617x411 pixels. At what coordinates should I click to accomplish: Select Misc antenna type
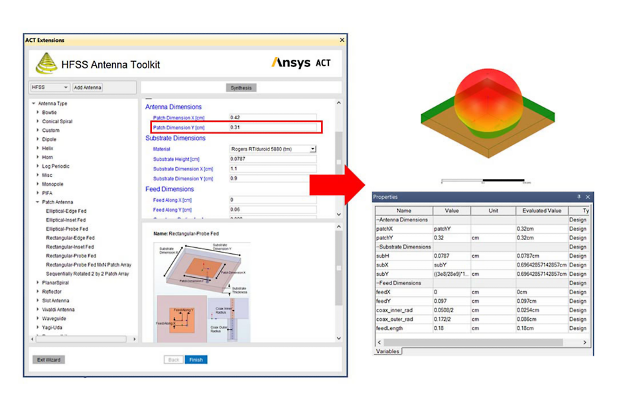47,175
